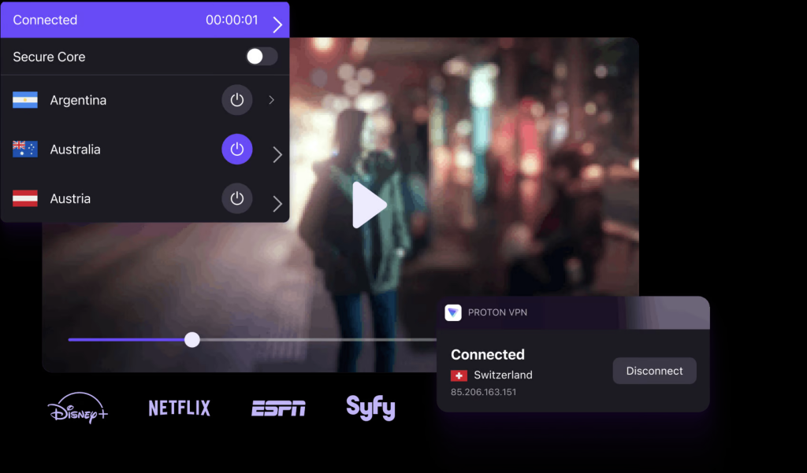Click the Argentina flag icon

(x=24, y=100)
